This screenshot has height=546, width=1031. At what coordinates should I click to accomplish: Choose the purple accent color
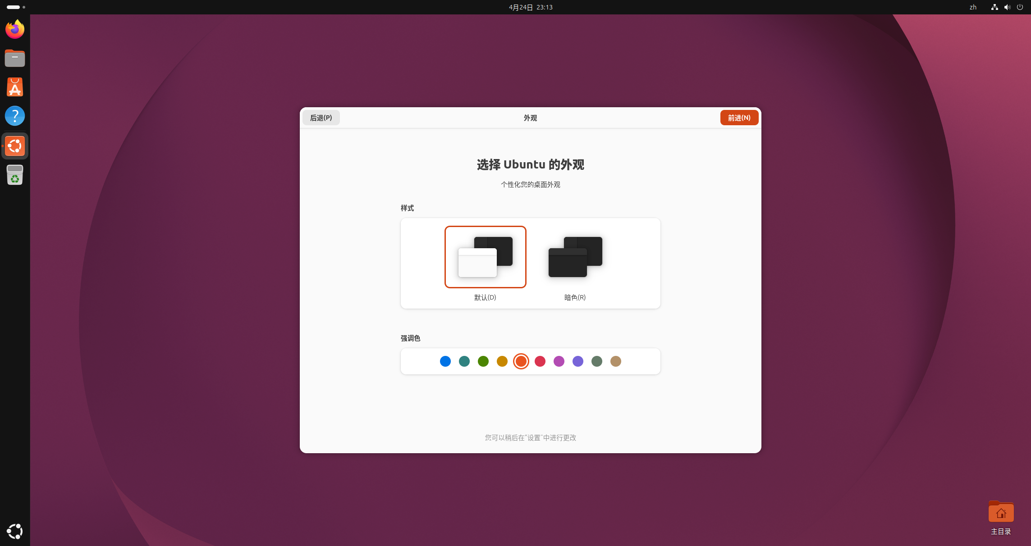click(577, 361)
